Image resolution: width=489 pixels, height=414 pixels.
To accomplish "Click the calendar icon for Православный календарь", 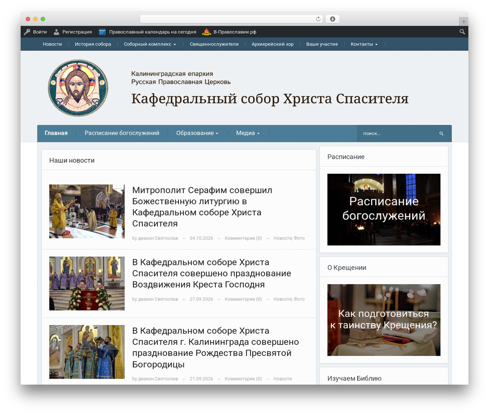I will 102,32.
